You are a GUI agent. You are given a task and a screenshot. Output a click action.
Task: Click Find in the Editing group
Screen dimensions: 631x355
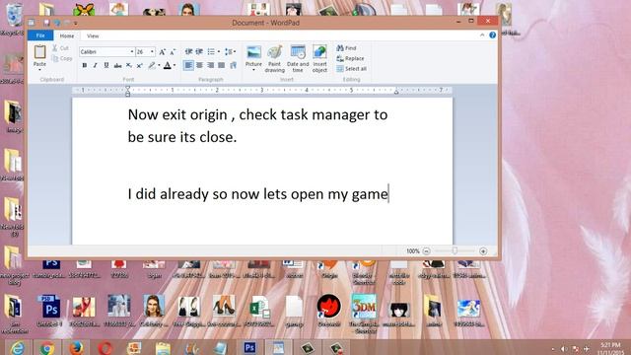346,48
